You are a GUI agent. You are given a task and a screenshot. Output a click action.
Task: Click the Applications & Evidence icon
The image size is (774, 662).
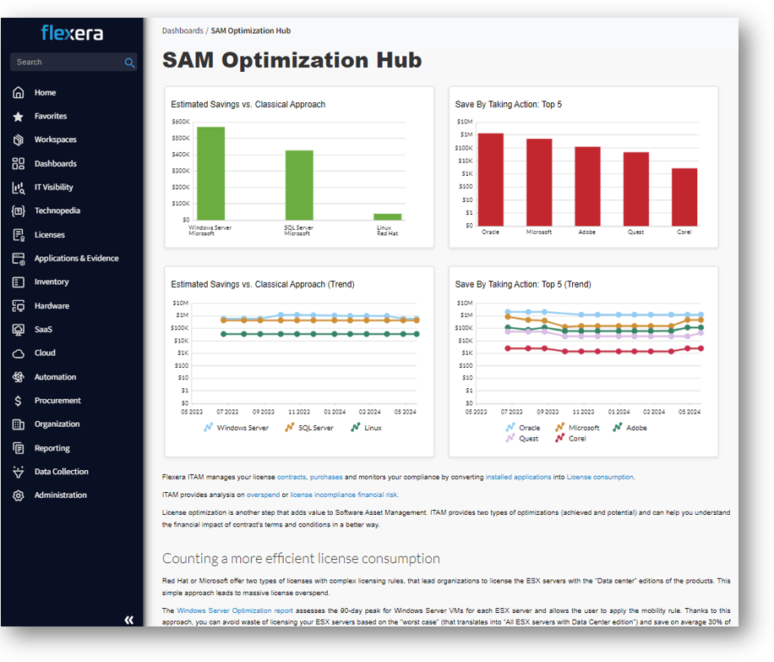tap(19, 259)
